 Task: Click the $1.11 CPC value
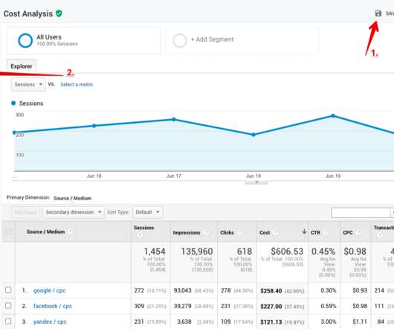[x=360, y=322]
